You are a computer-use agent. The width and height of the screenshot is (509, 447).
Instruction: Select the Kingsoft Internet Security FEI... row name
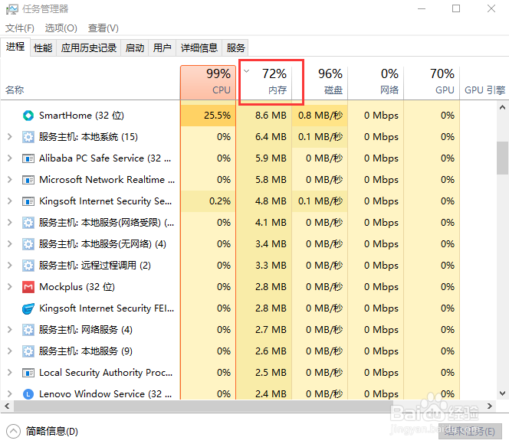point(107,308)
